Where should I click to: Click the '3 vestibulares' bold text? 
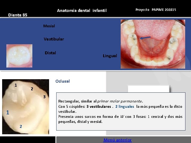pyautogui.click(x=99, y=106)
